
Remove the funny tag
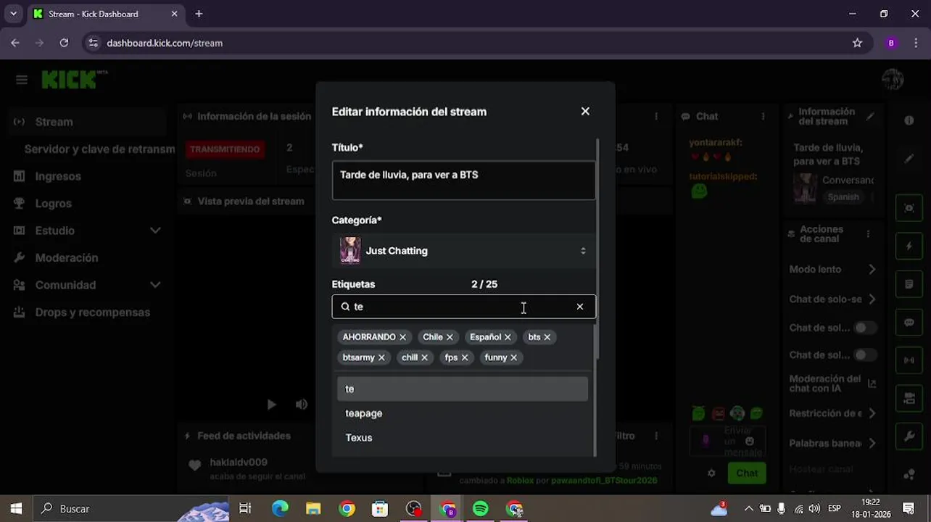pos(514,357)
